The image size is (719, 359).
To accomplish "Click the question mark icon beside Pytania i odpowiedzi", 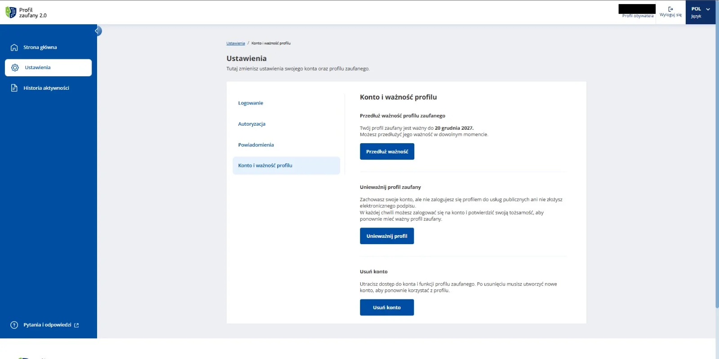I will [x=14, y=325].
